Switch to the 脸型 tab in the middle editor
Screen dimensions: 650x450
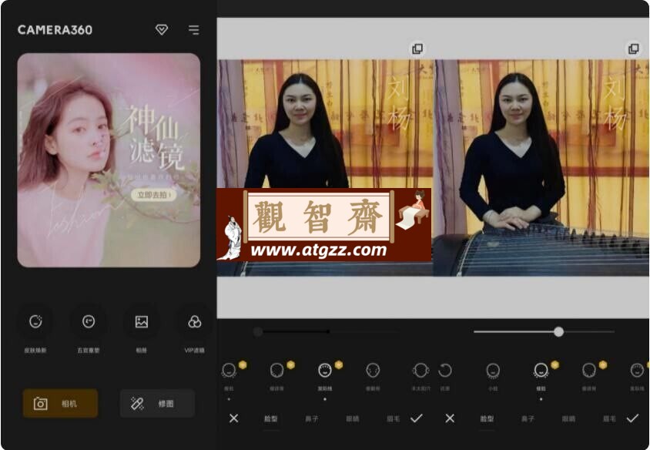point(270,419)
